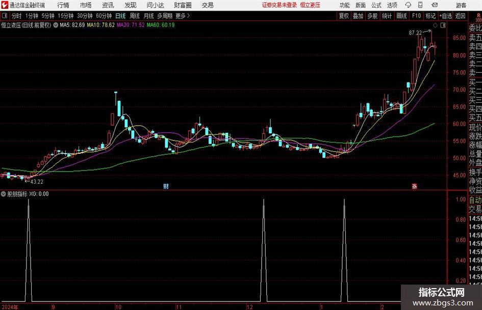Click the 涨 marker on the chart
Screen dimensions: 482x310
(x=414, y=186)
